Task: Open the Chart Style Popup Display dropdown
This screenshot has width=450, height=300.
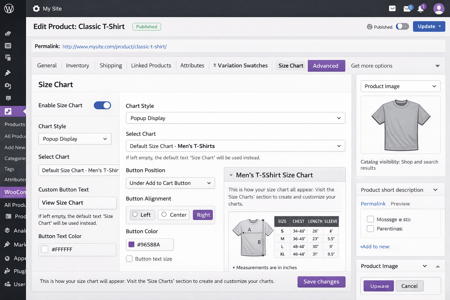Action: coord(235,118)
